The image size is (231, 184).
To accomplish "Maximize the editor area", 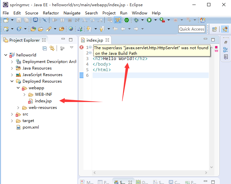I will 213,40.
